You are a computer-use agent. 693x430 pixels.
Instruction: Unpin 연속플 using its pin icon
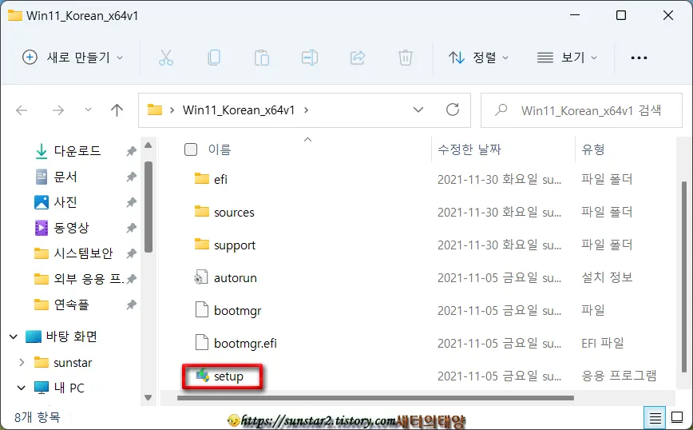131,305
